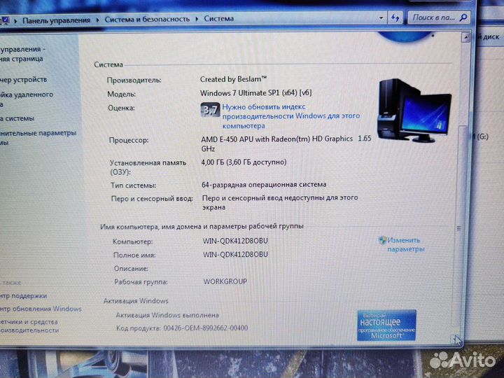The image size is (504, 378).
Task: Click product code 00426-OEM-8992662-00400
Action: [206, 328]
